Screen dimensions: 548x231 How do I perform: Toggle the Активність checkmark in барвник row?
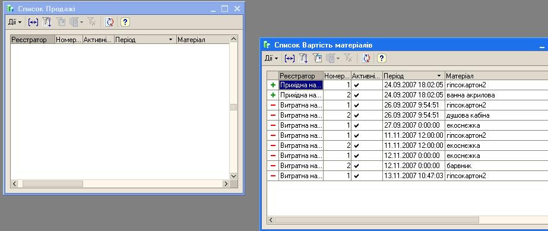(x=356, y=166)
